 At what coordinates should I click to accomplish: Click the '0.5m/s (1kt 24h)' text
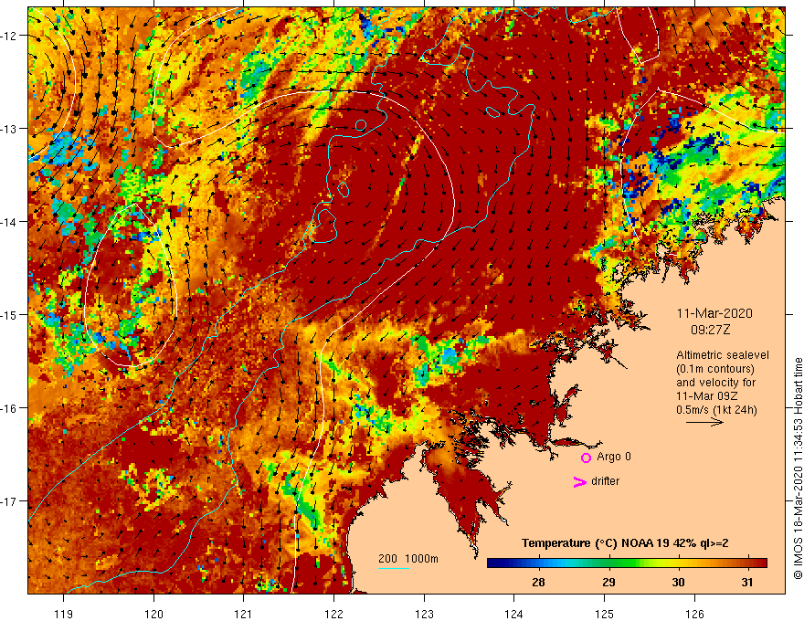(x=716, y=410)
